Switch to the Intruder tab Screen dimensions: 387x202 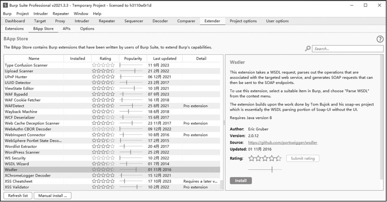point(82,21)
